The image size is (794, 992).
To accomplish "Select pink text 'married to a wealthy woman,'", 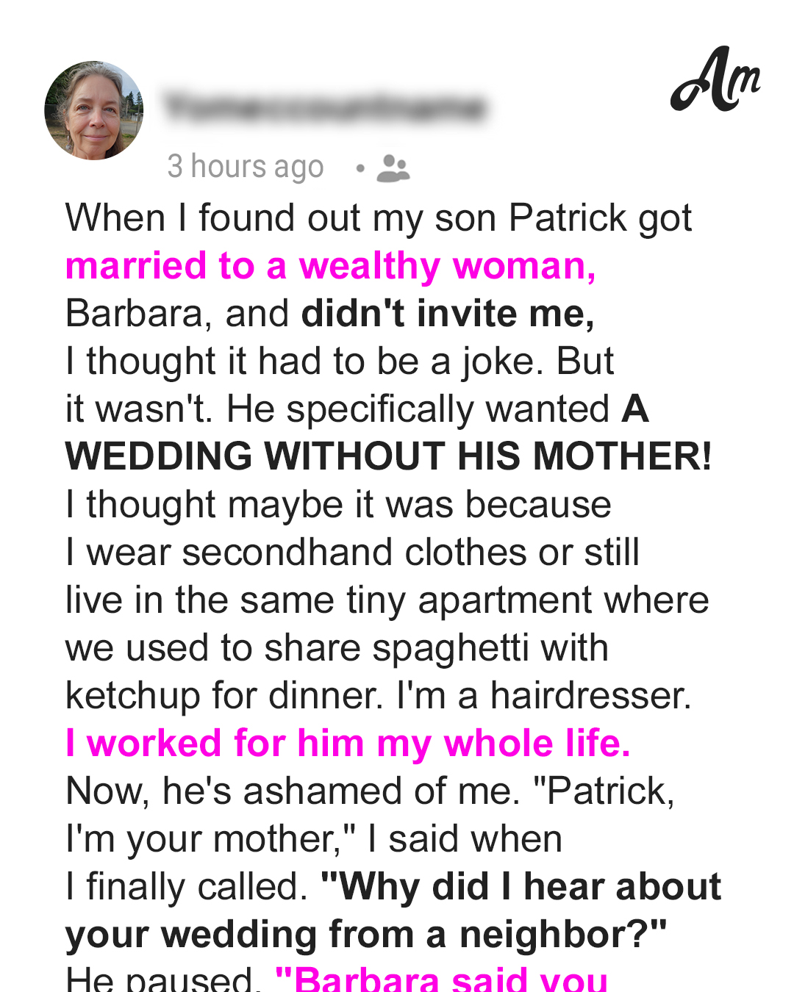I will (331, 266).
